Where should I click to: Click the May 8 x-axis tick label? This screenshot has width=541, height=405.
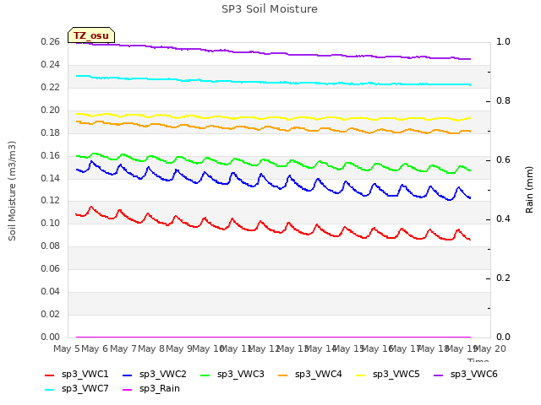coord(151,348)
